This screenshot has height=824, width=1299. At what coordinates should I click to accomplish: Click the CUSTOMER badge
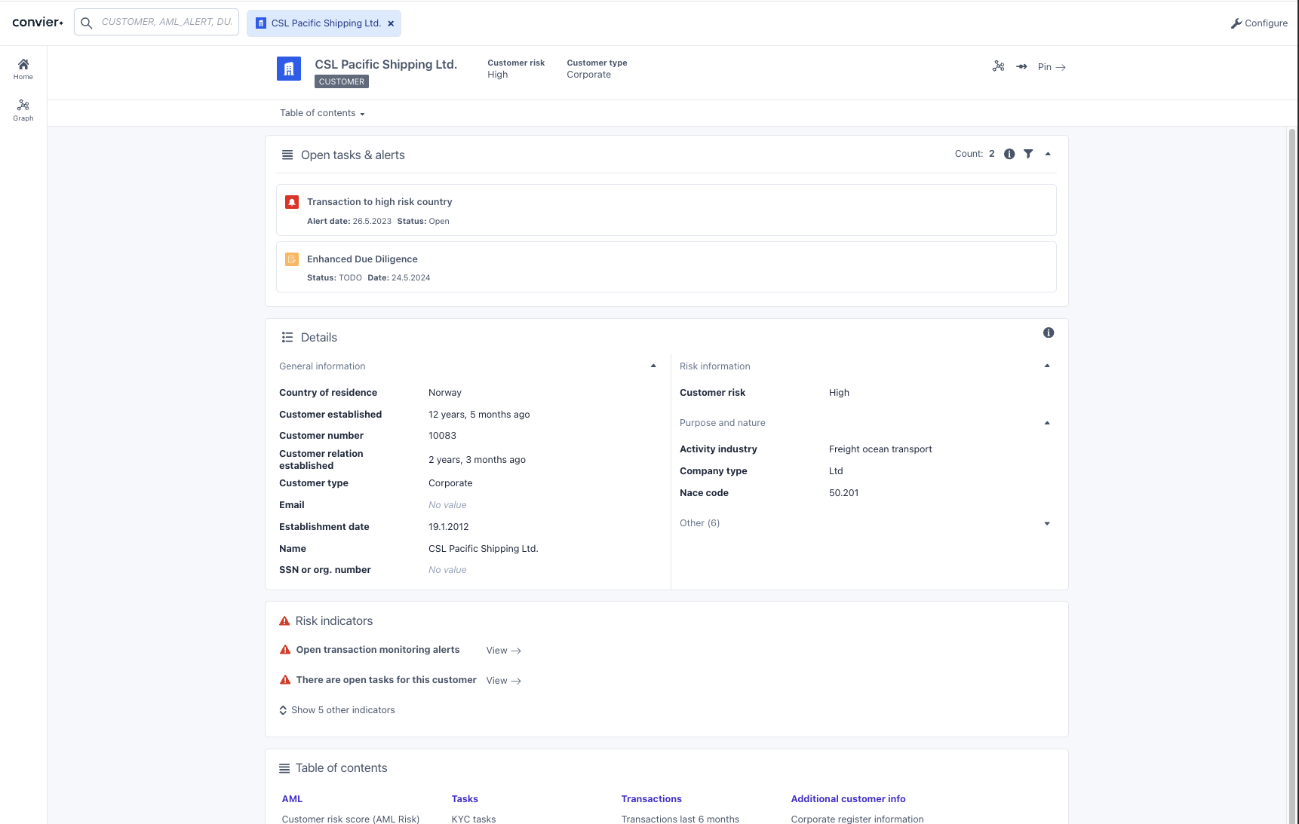[x=342, y=81]
